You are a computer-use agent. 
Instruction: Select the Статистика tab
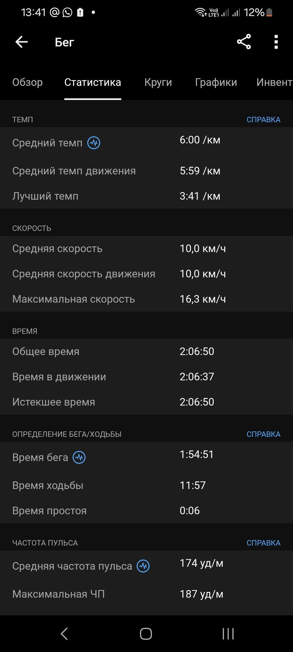pyautogui.click(x=93, y=82)
